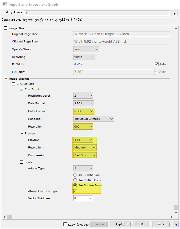Open the Specify Size in unit dropdown
The height and width of the screenshot is (229, 180).
pyautogui.click(x=86, y=49)
